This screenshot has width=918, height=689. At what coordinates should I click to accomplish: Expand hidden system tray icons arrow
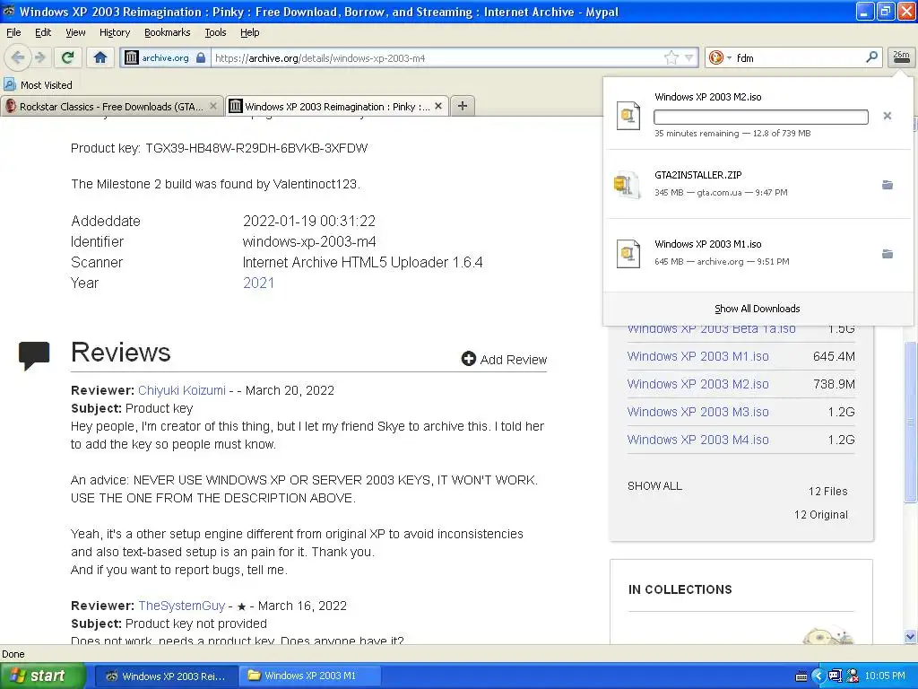[818, 676]
